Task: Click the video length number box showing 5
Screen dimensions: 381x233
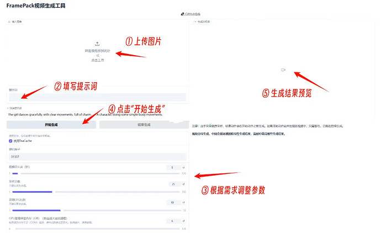Action: pos(173,167)
